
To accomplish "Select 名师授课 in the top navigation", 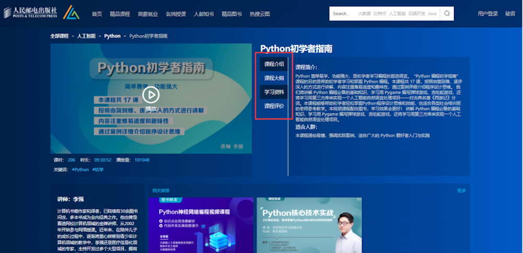I will click(x=176, y=14).
